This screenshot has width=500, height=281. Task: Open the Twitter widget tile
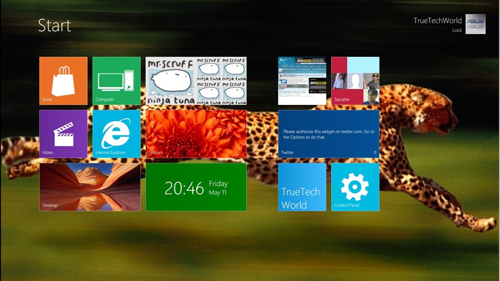click(x=329, y=134)
